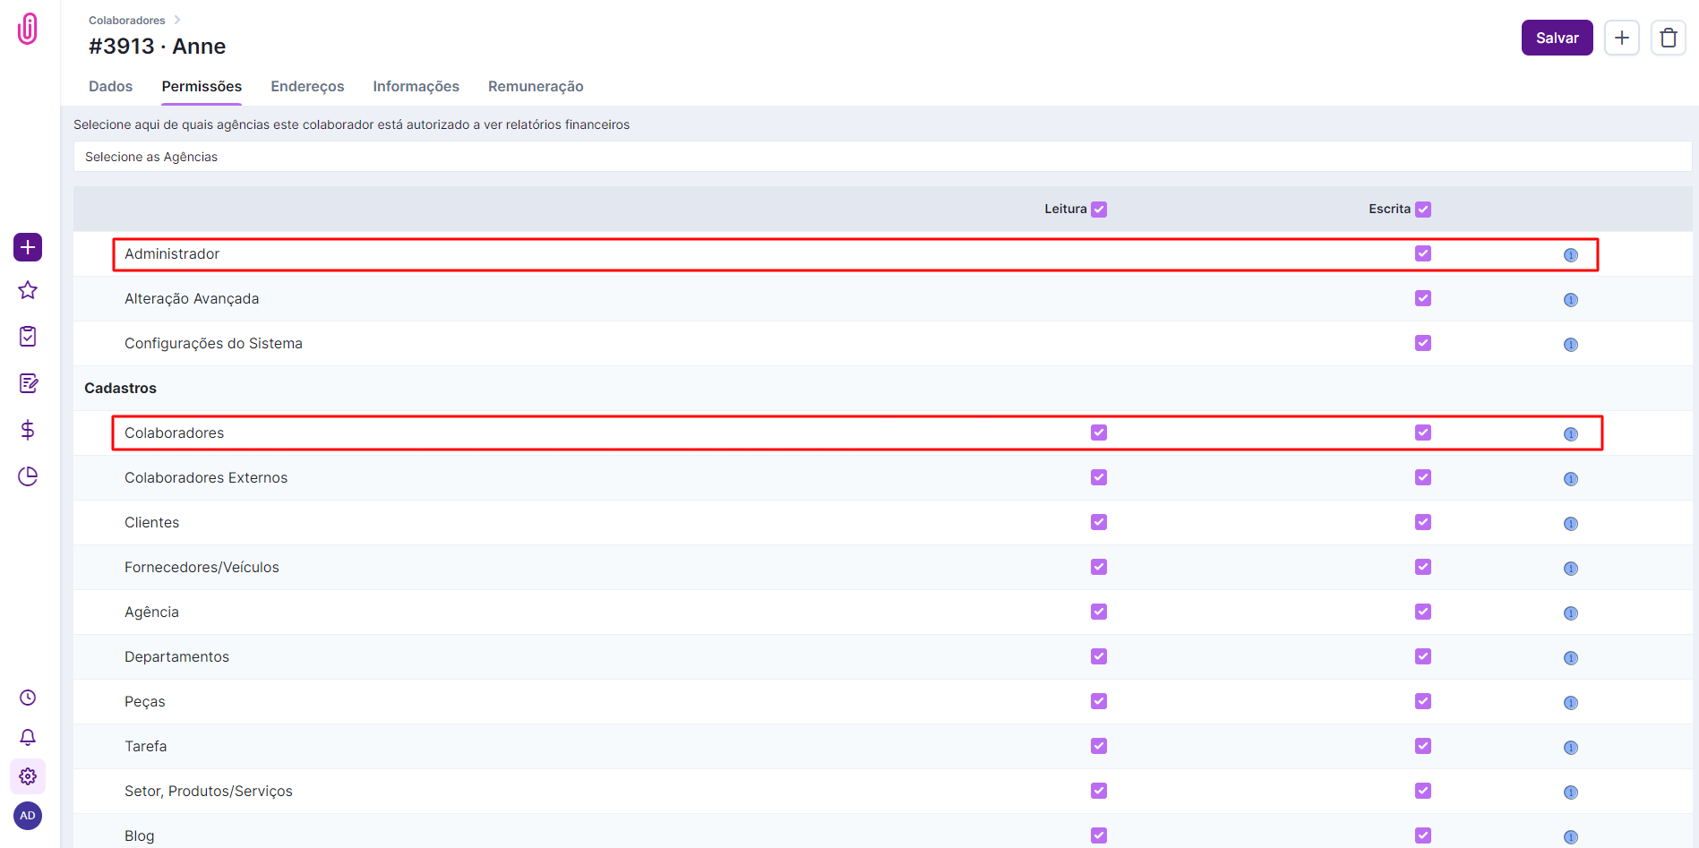Uncheck Escrita for Administrador

[1422, 253]
